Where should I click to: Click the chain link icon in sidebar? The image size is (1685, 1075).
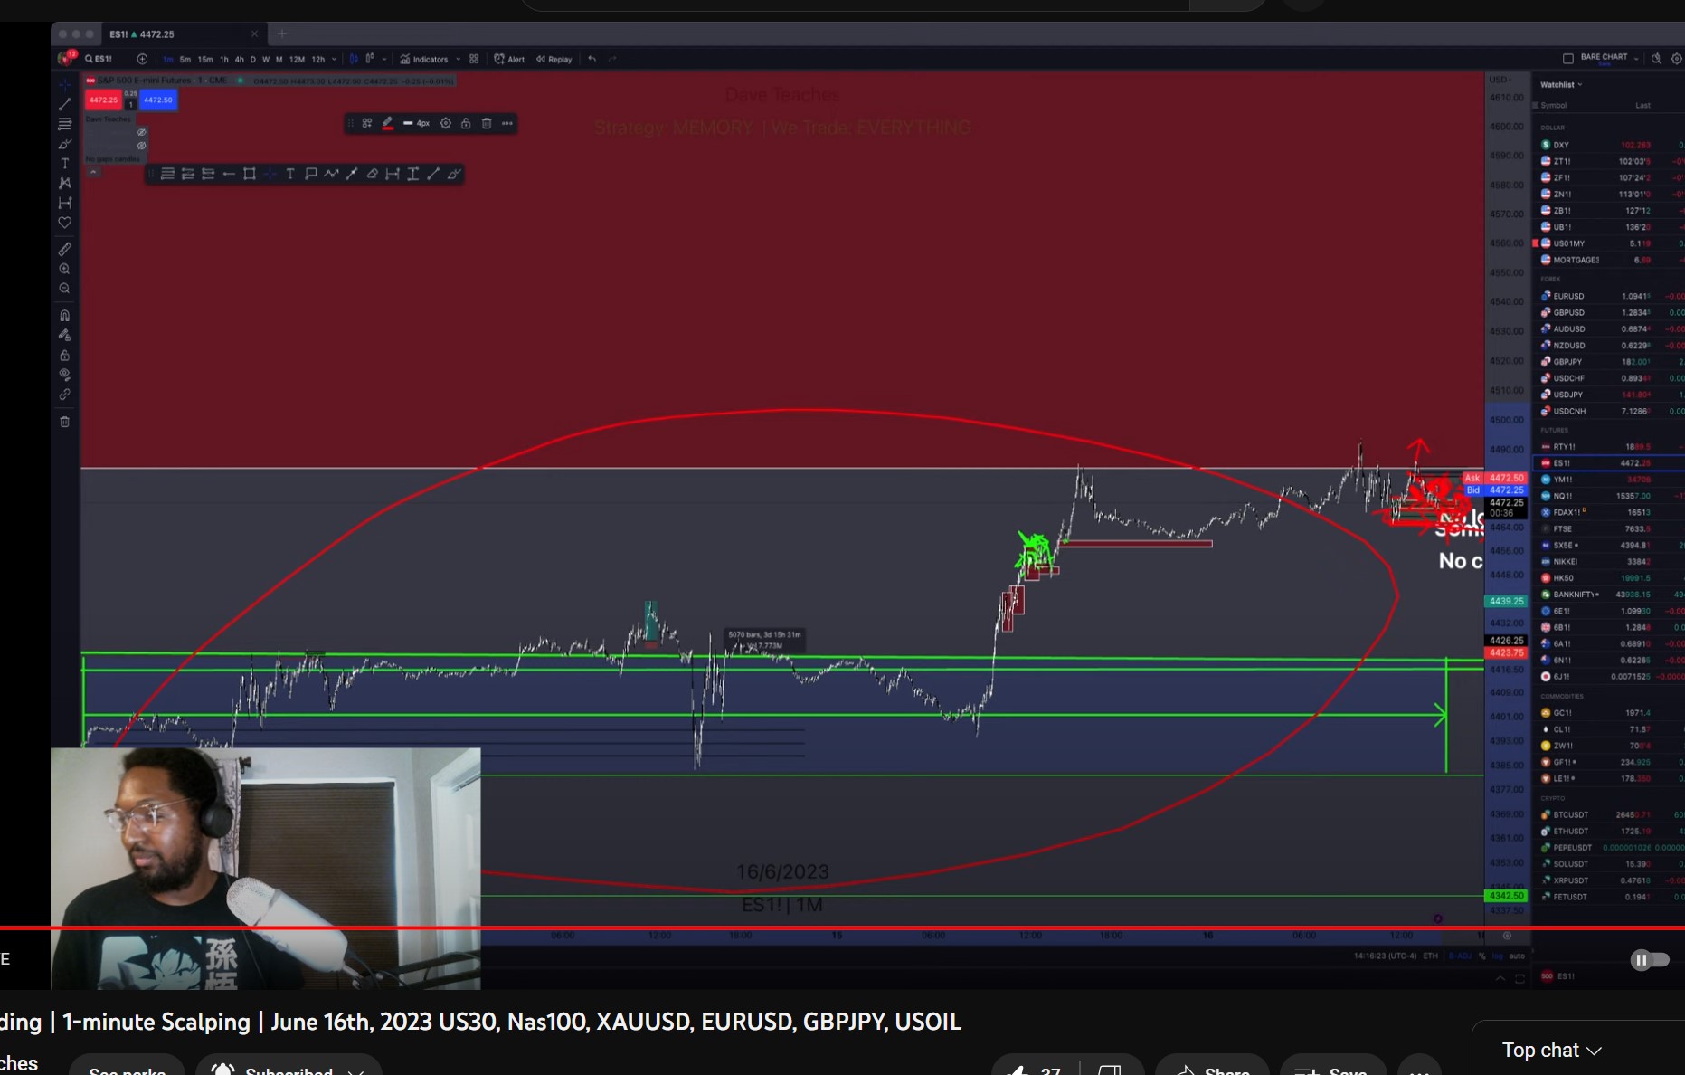click(x=64, y=395)
